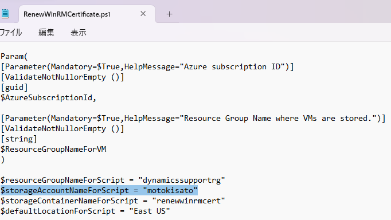This screenshot has width=391, height=220.
Task: Click the highlighted $storageAccountNameForScript line
Action: coord(99,191)
